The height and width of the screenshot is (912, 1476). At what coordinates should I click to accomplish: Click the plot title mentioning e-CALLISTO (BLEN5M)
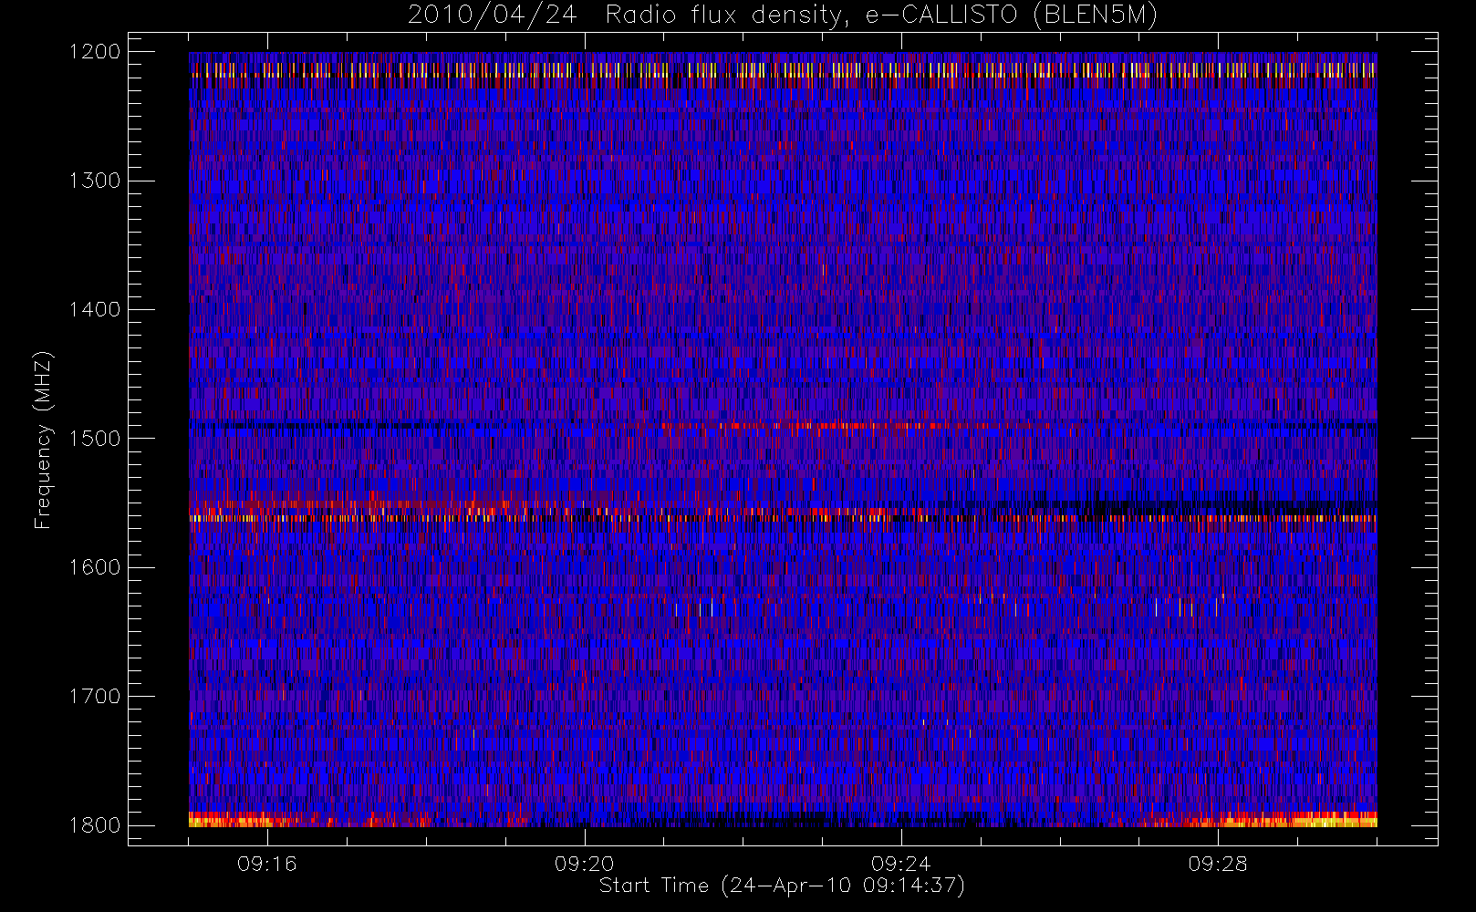click(x=783, y=16)
